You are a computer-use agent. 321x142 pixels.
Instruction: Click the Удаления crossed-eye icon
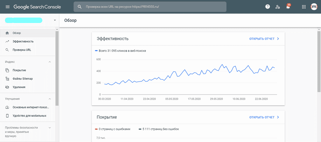[7, 87]
